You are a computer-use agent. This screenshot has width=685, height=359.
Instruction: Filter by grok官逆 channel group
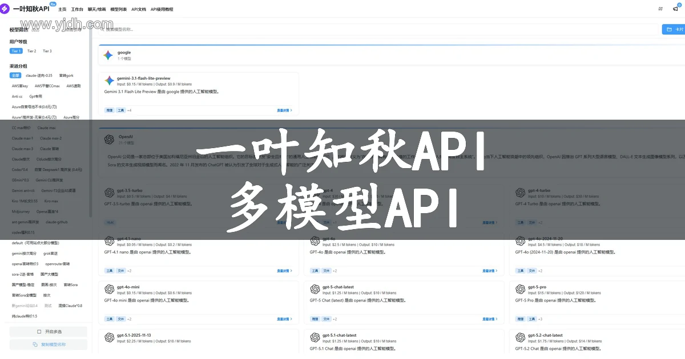pos(51,254)
